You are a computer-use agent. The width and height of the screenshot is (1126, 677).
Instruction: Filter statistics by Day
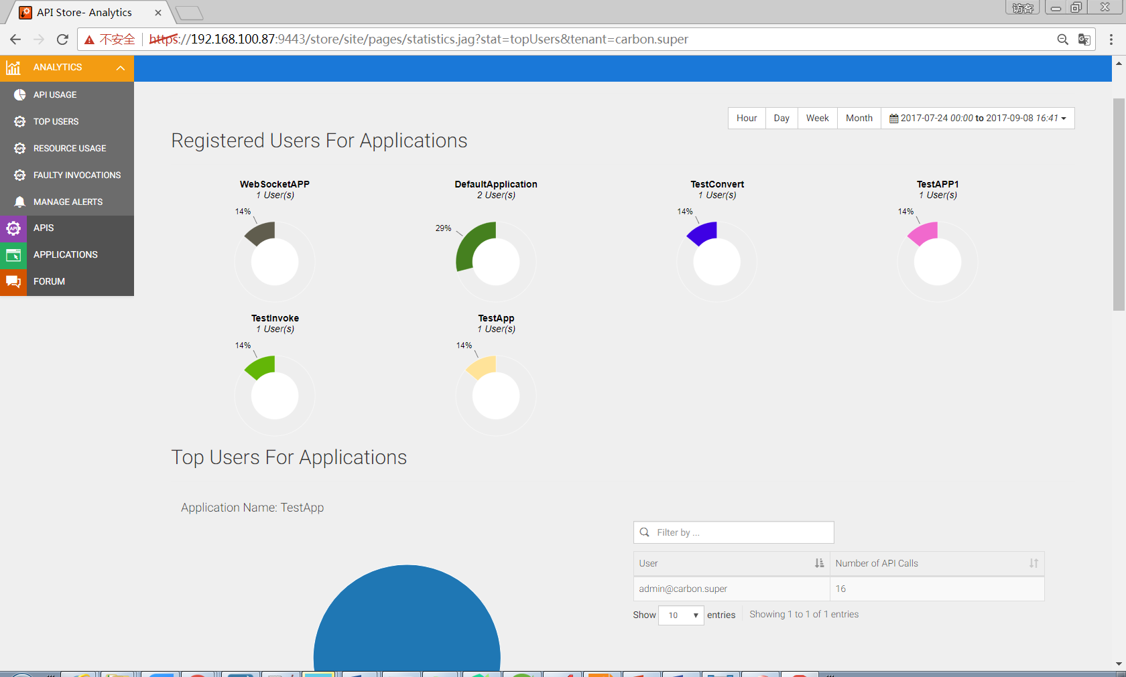click(781, 118)
